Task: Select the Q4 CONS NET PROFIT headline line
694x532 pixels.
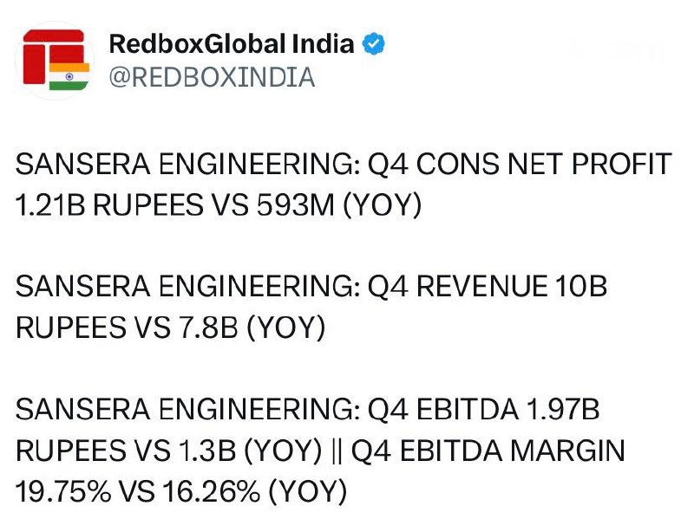Action: click(x=344, y=164)
